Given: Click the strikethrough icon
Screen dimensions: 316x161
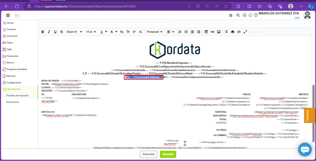Looking at the screenshot, I should pyautogui.click(x=61, y=32).
